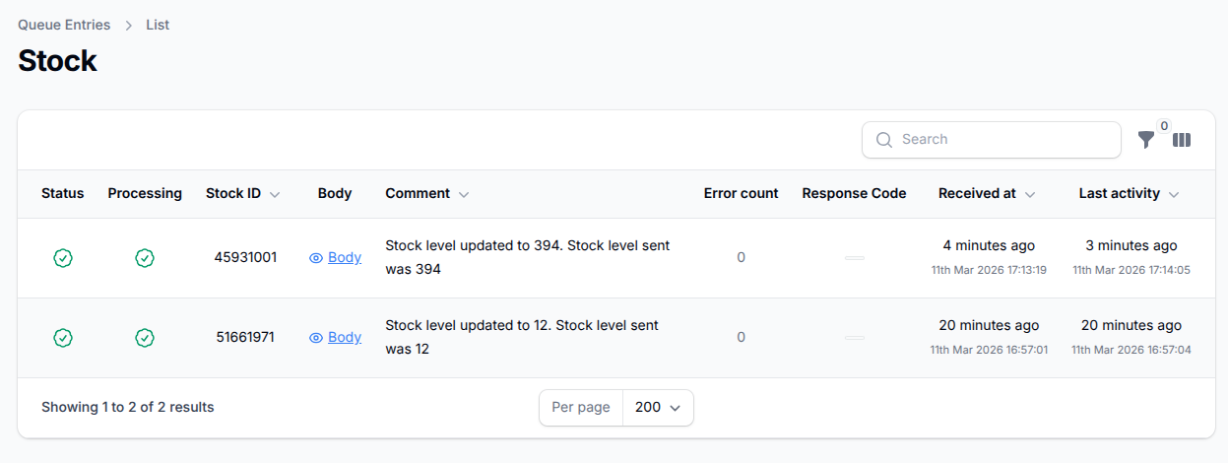This screenshot has width=1228, height=463.
Task: Open the Per page 200 dropdown
Action: [658, 408]
